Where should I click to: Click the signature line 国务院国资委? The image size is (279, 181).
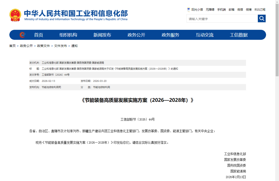236,165
